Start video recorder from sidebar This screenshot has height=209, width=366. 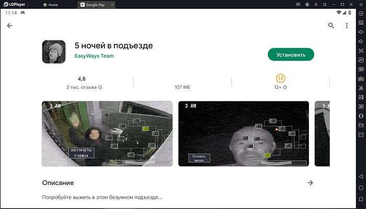click(361, 97)
